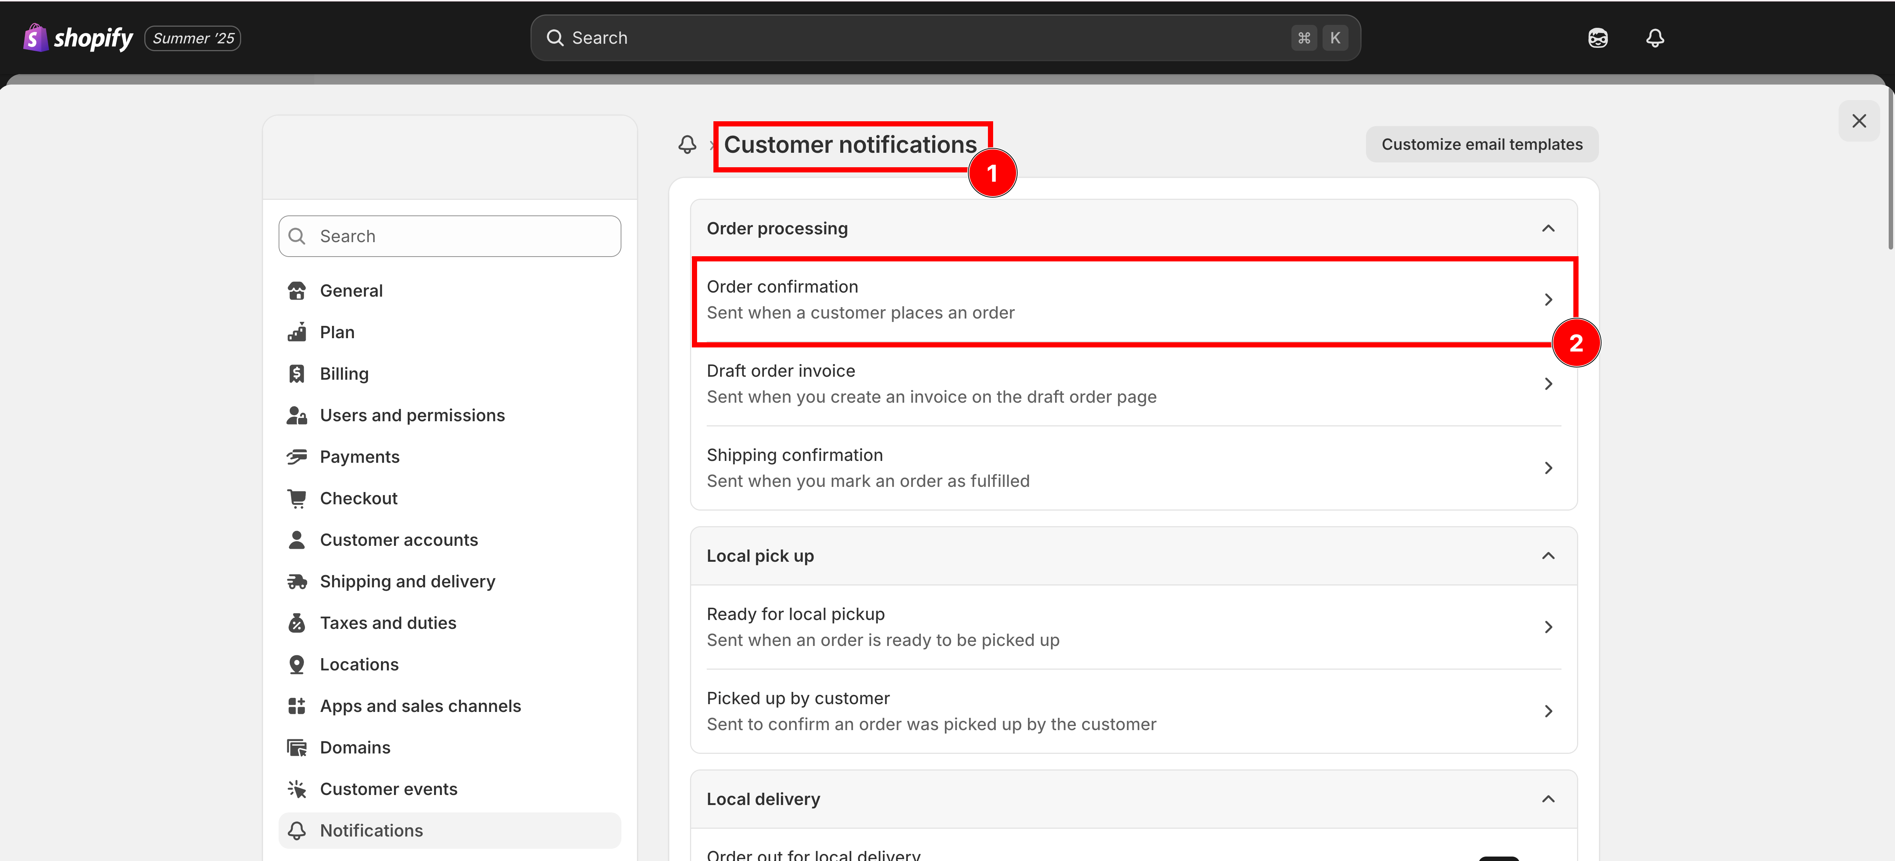Click Customize email templates button
Viewport: 1895px width, 861px height.
[x=1482, y=144]
